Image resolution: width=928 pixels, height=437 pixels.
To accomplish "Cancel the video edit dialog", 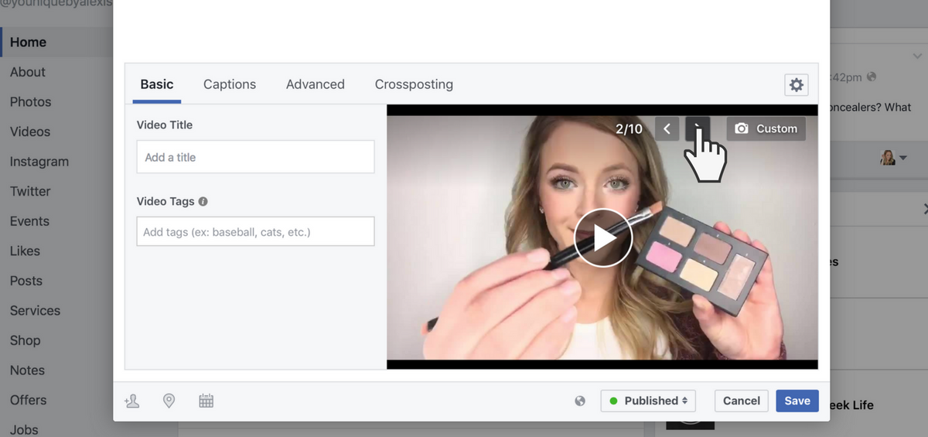I will (741, 401).
